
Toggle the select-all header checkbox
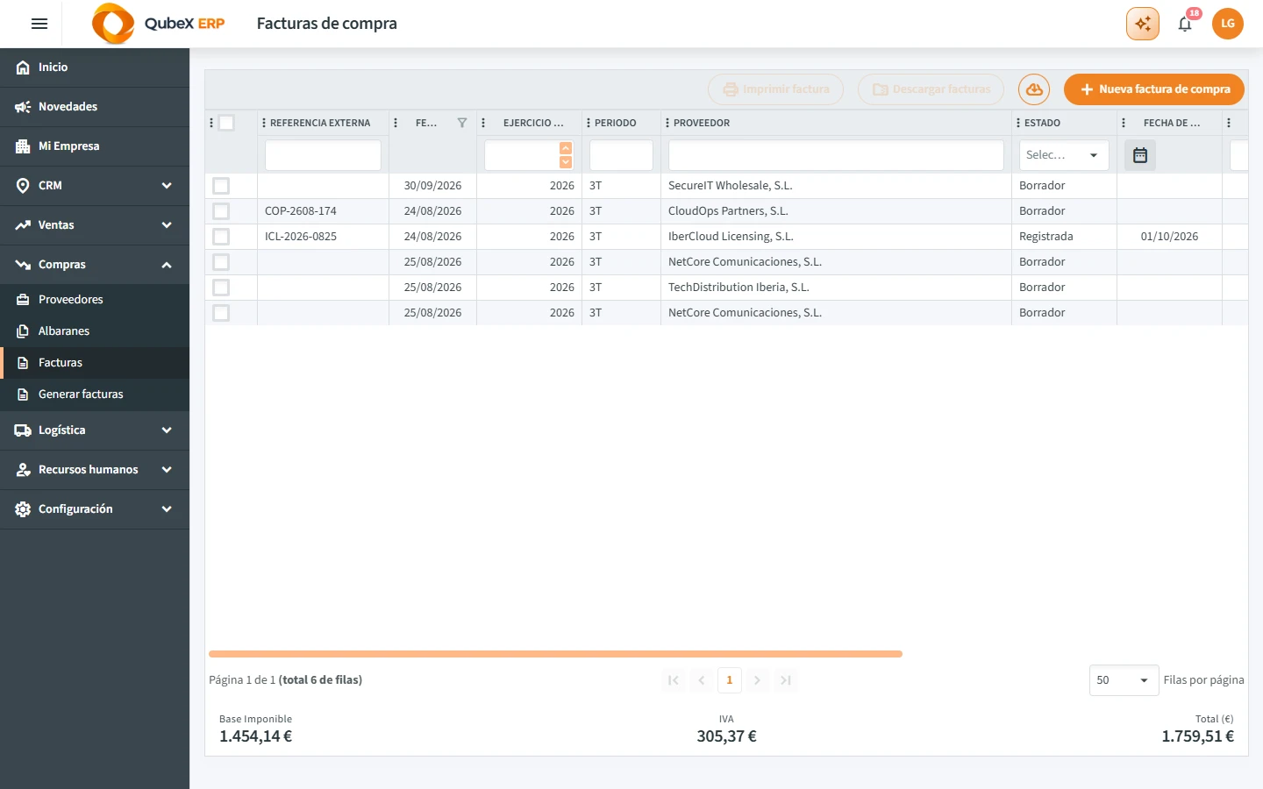coord(226,123)
